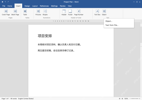Undo the last action

click(x=5, y=2)
